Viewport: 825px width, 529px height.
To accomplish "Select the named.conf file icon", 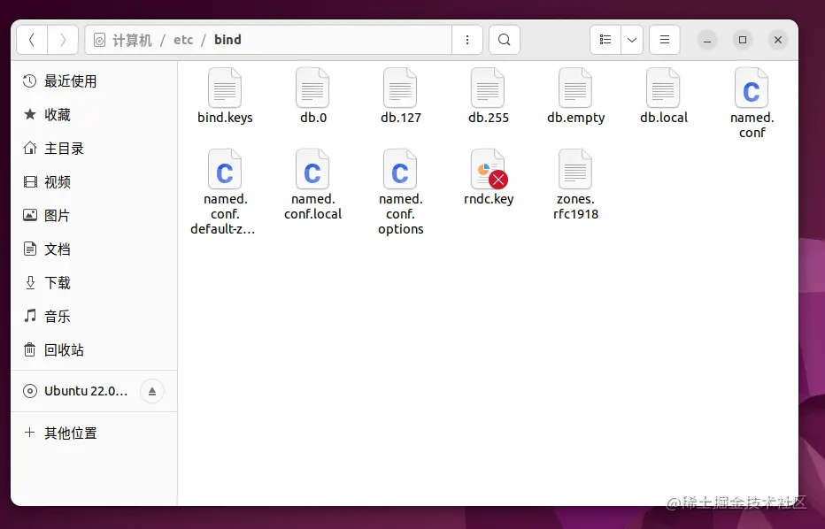I will tap(752, 88).
